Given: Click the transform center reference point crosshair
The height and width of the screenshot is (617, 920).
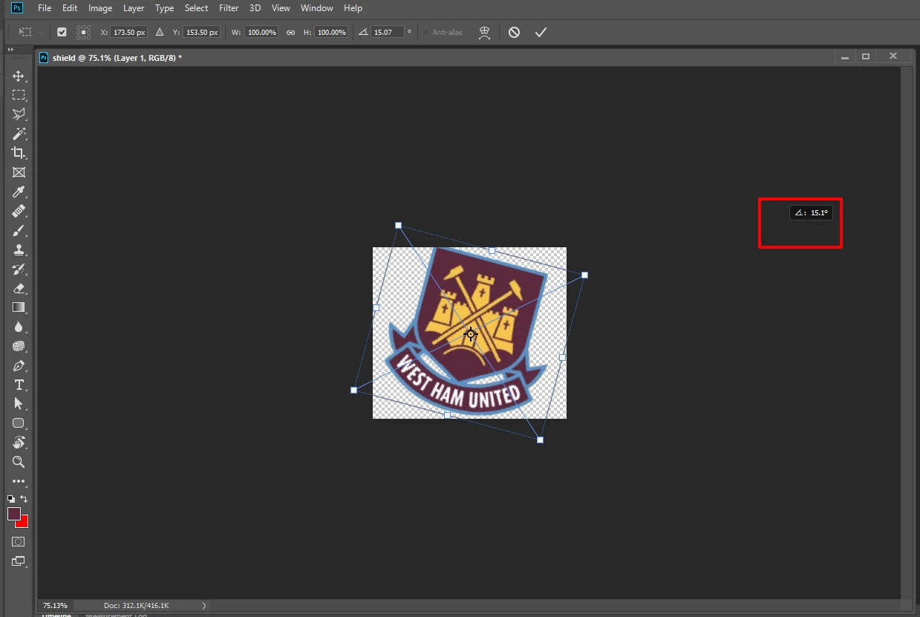Looking at the screenshot, I should click(471, 334).
